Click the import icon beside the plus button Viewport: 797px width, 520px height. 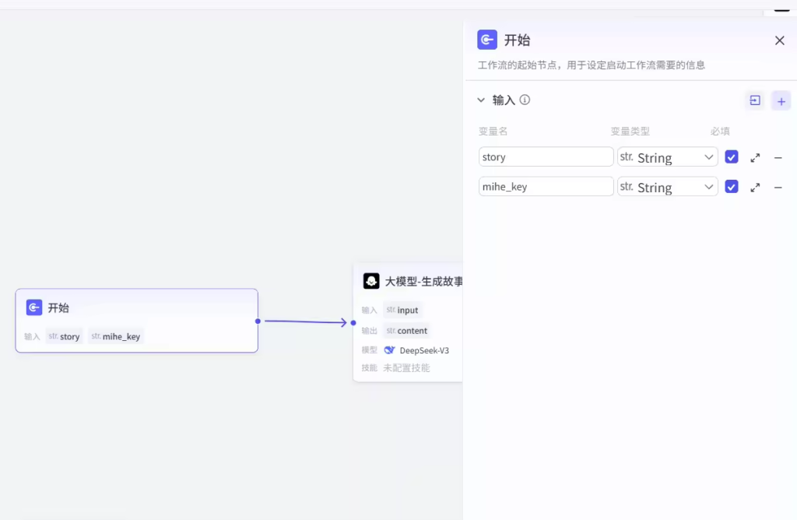click(x=754, y=100)
